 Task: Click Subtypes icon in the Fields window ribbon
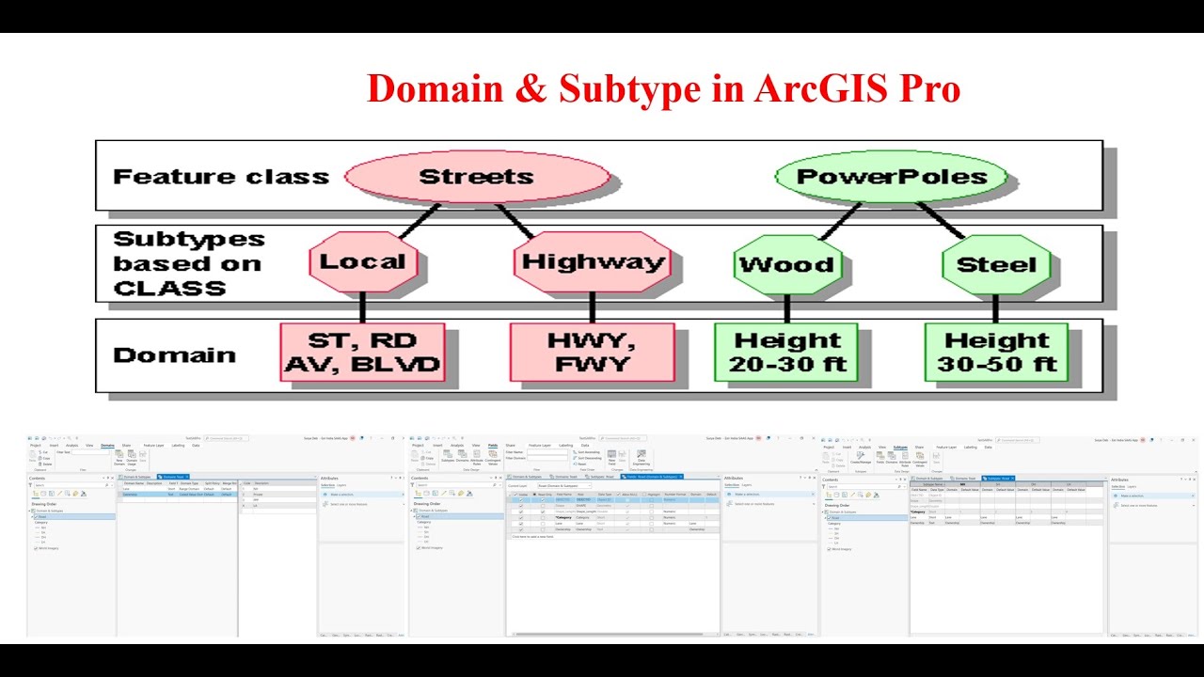coord(447,455)
